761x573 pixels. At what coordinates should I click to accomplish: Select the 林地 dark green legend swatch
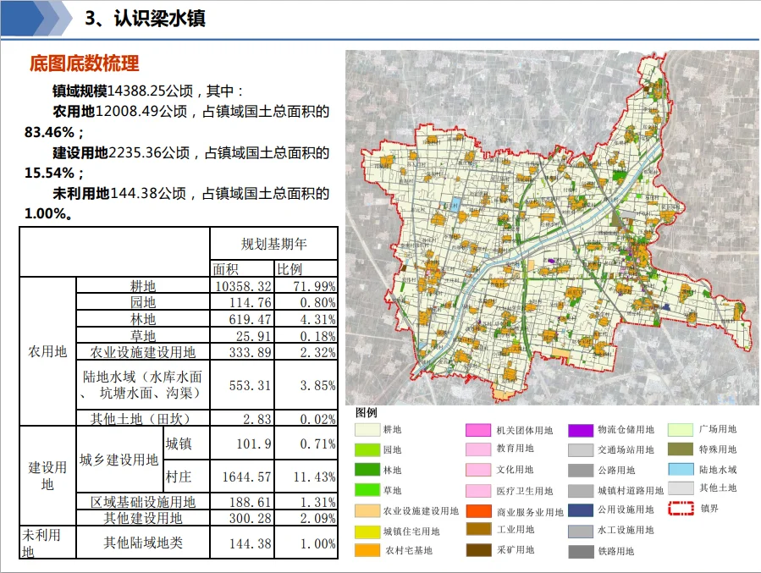tap(367, 470)
